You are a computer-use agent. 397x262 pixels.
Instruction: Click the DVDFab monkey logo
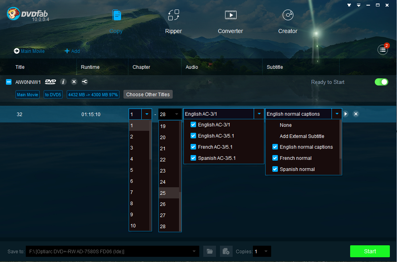13,14
